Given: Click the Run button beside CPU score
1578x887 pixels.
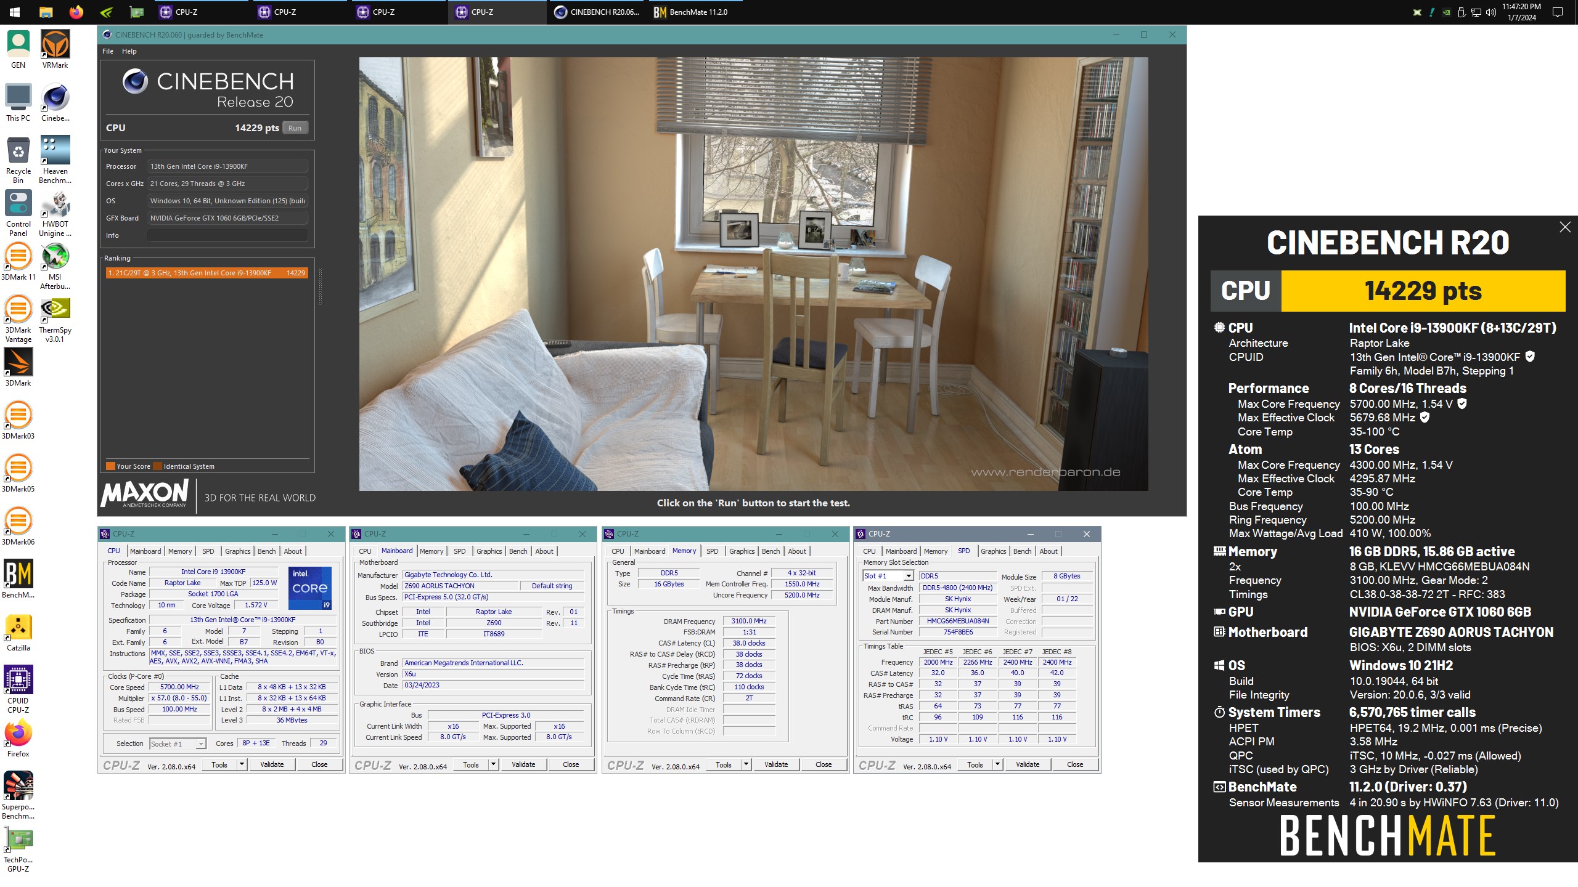Looking at the screenshot, I should (x=295, y=128).
